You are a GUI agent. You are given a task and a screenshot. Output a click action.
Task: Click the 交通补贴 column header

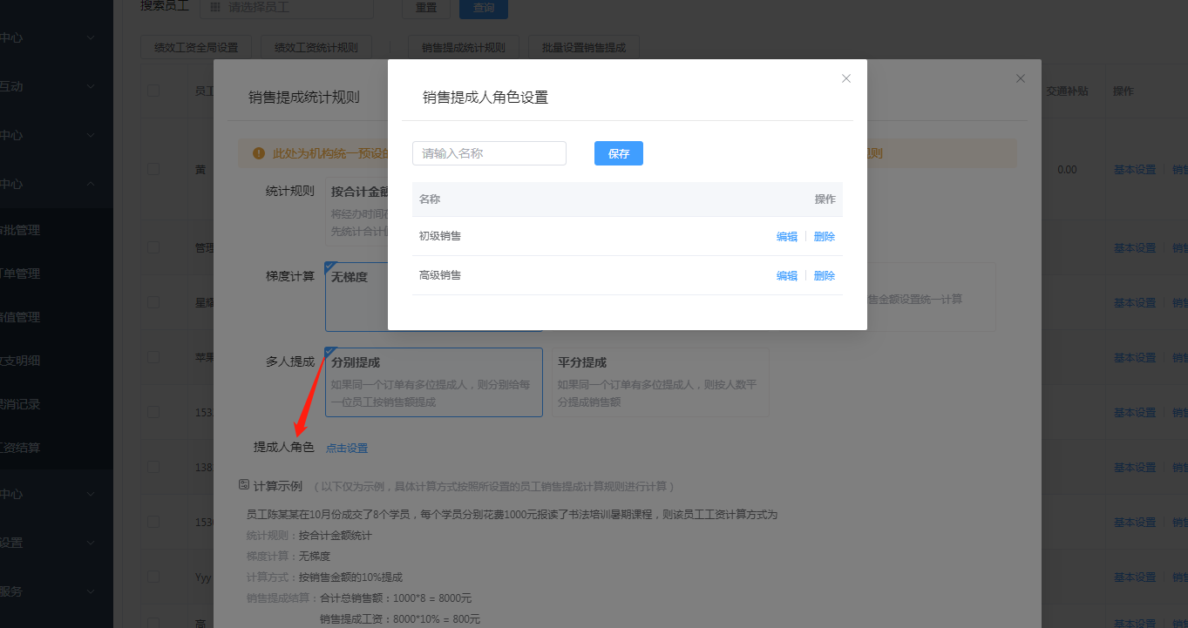tap(1067, 91)
